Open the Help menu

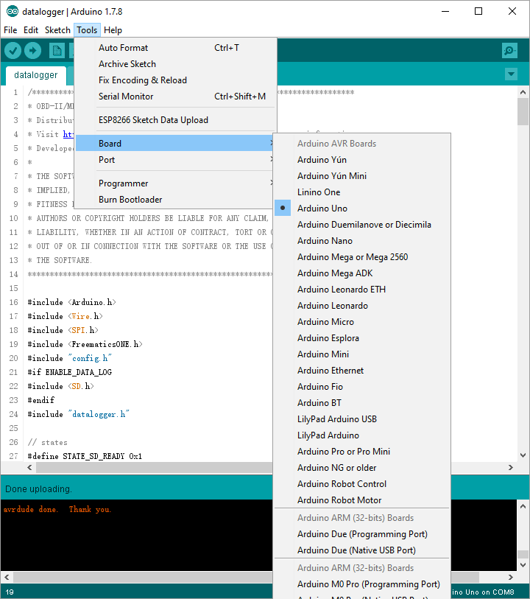[113, 30]
